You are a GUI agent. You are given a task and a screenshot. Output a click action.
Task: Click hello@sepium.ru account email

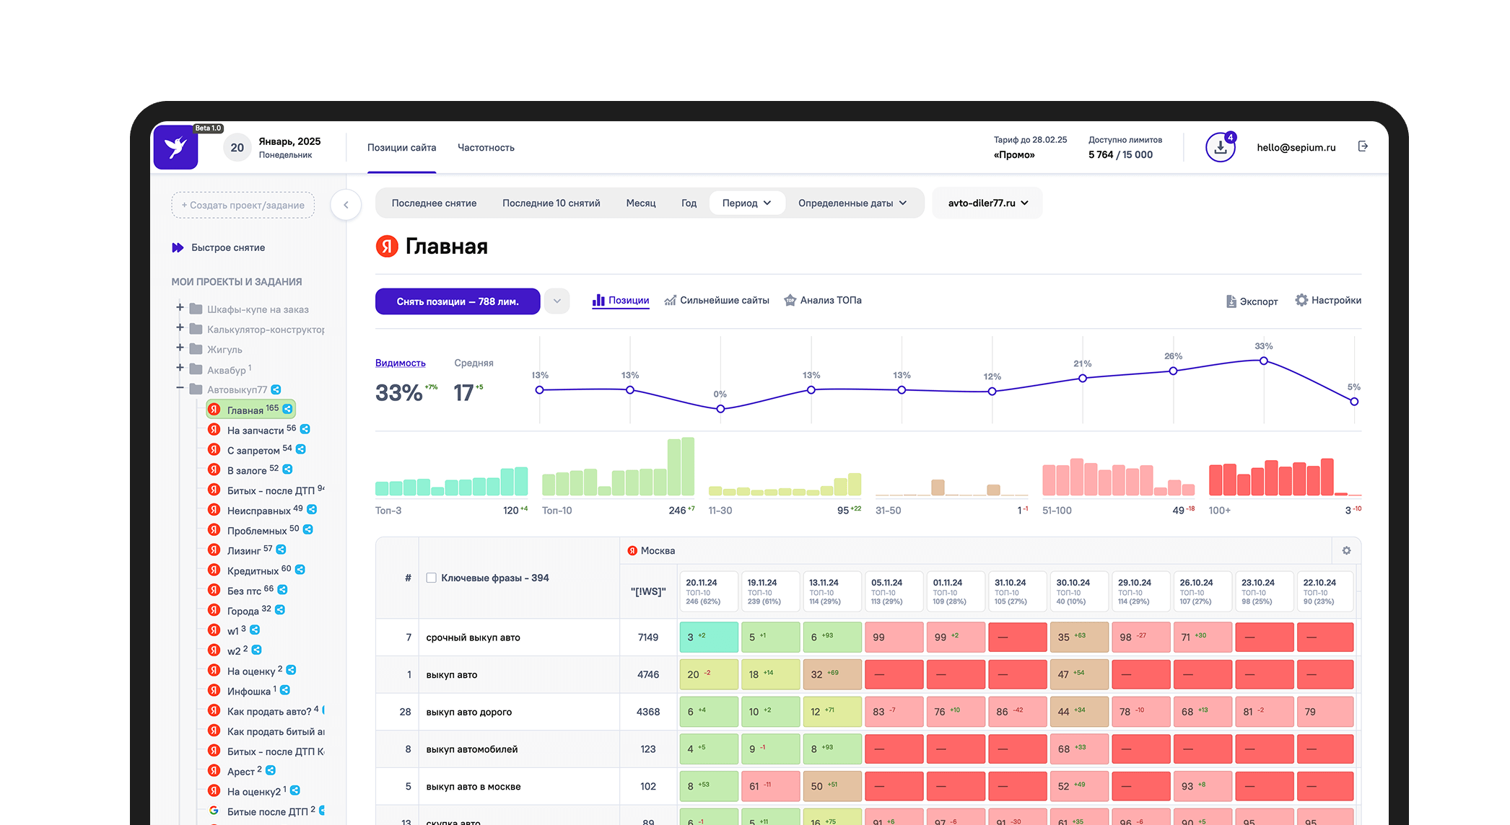coord(1296,147)
